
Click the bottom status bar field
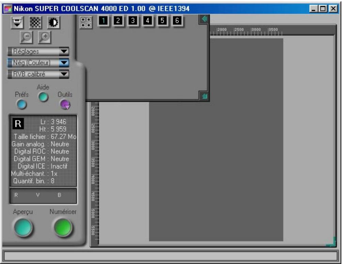171,257
